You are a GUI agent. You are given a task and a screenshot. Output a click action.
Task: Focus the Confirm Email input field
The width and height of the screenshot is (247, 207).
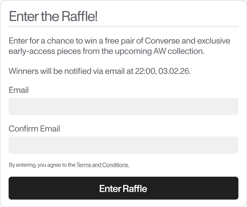pyautogui.click(x=123, y=145)
